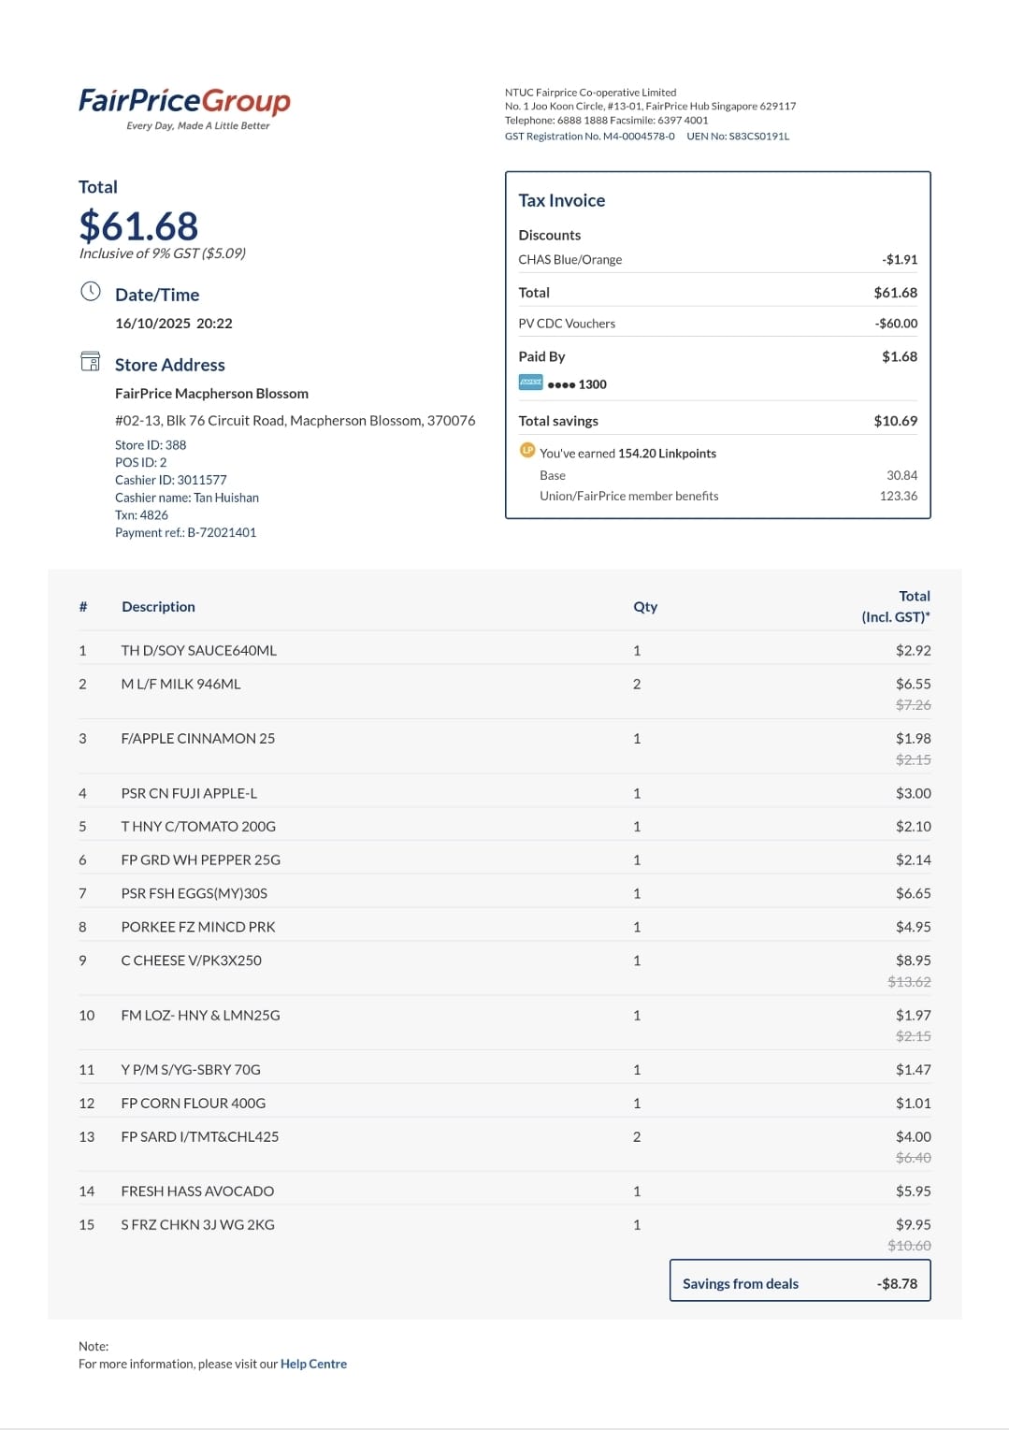Click the CHAS Blue/Orange discount row
Screen dimensions: 1009x1430
(x=718, y=260)
